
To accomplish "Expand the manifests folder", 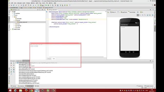I will tap(13, 13).
